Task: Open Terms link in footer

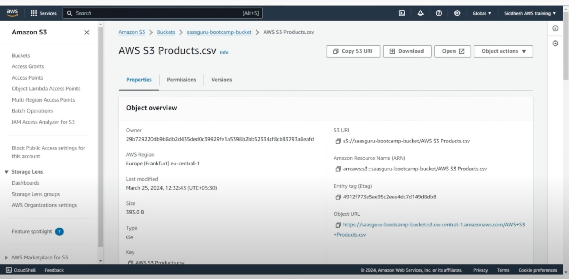Action: point(503,270)
